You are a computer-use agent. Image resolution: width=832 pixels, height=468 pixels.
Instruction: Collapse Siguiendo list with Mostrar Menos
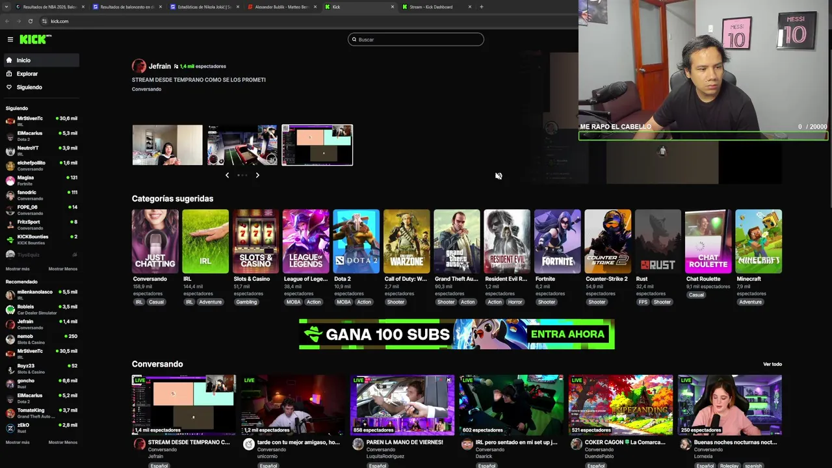click(x=62, y=268)
